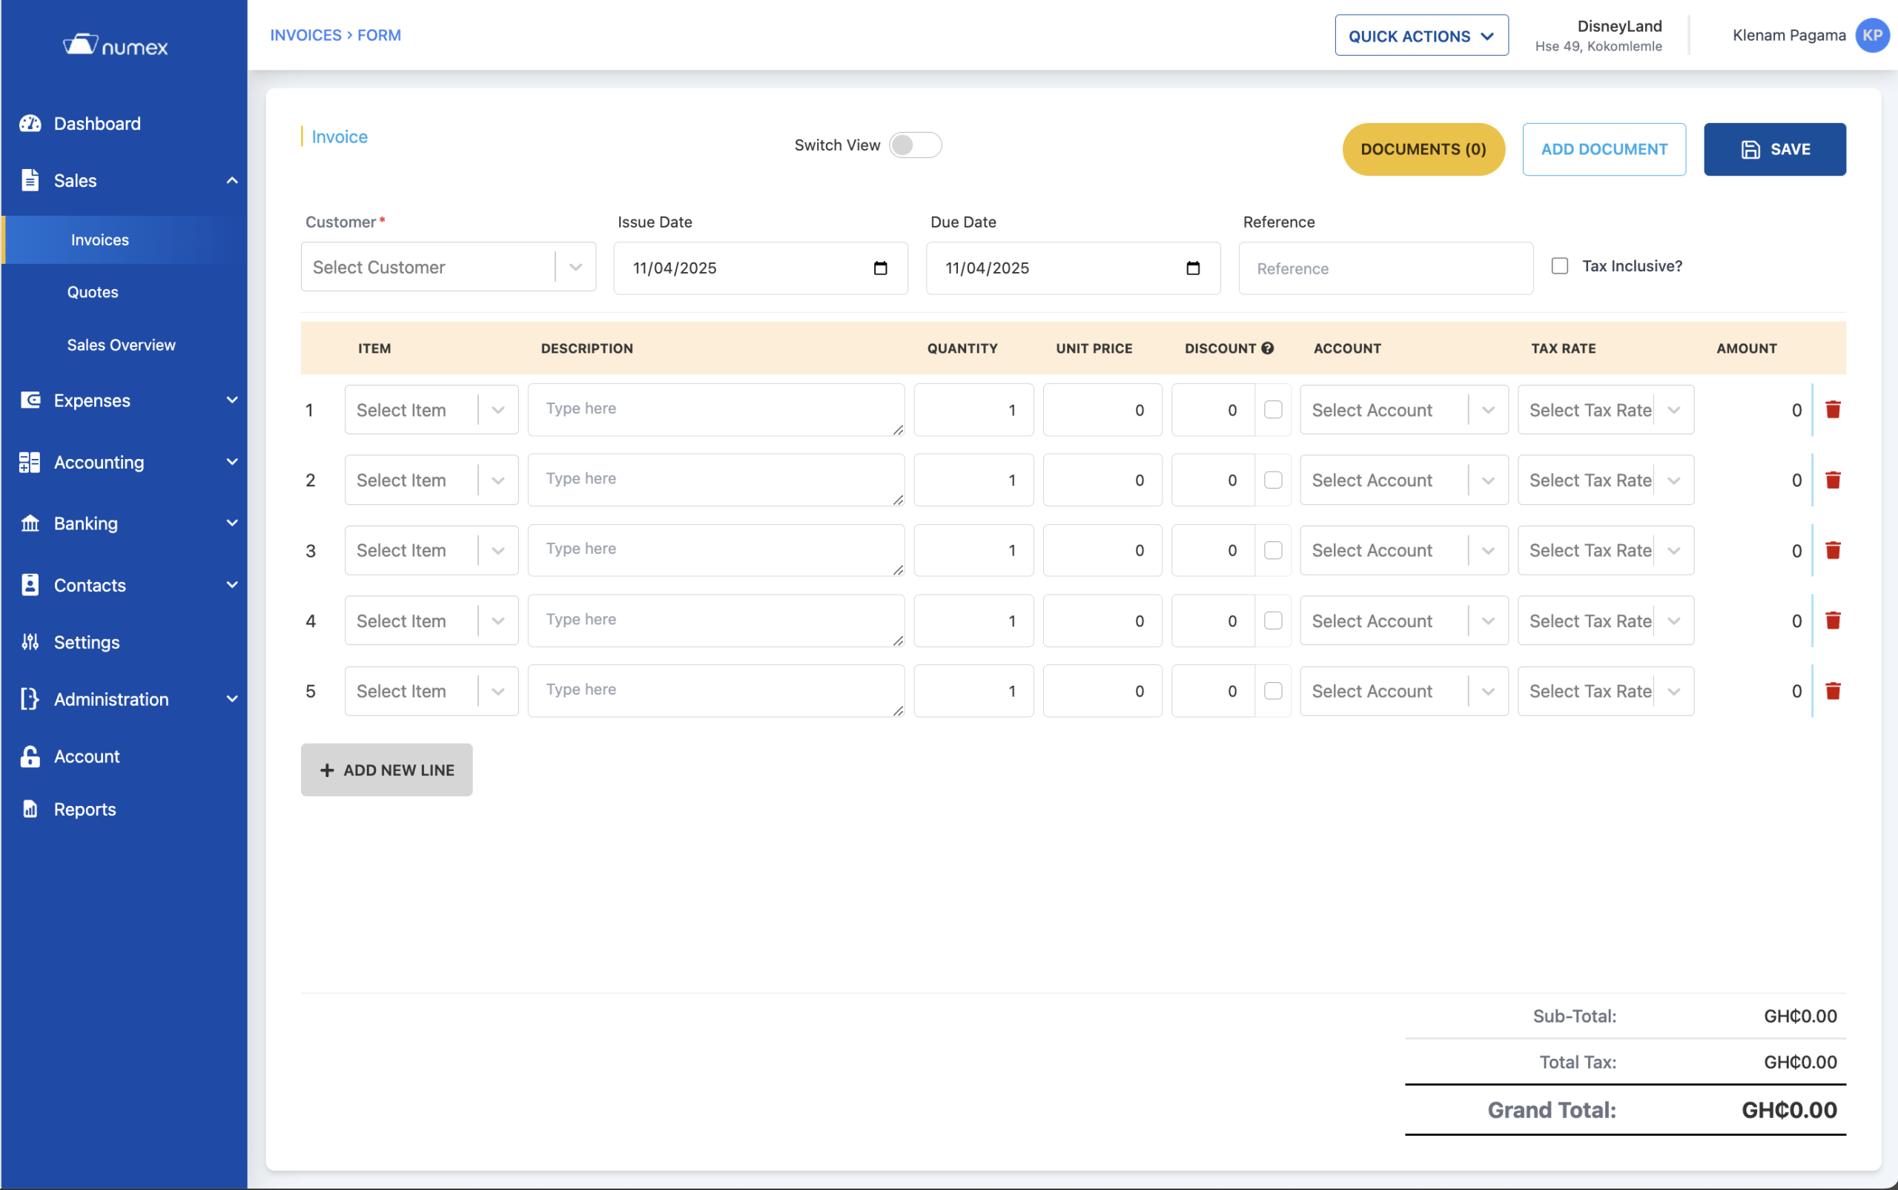This screenshot has height=1190, width=1898.
Task: Open Select Tax Rate dropdown on line 3
Action: [x=1605, y=550]
